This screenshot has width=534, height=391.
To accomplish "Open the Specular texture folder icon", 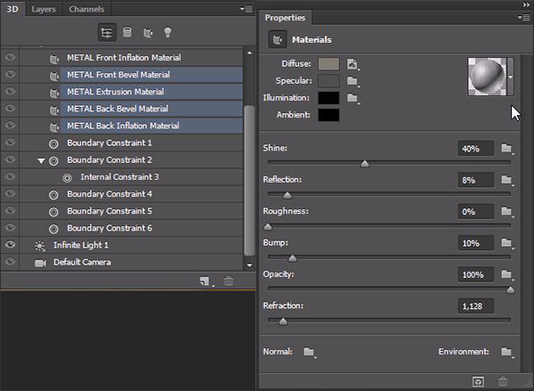I will click(352, 80).
